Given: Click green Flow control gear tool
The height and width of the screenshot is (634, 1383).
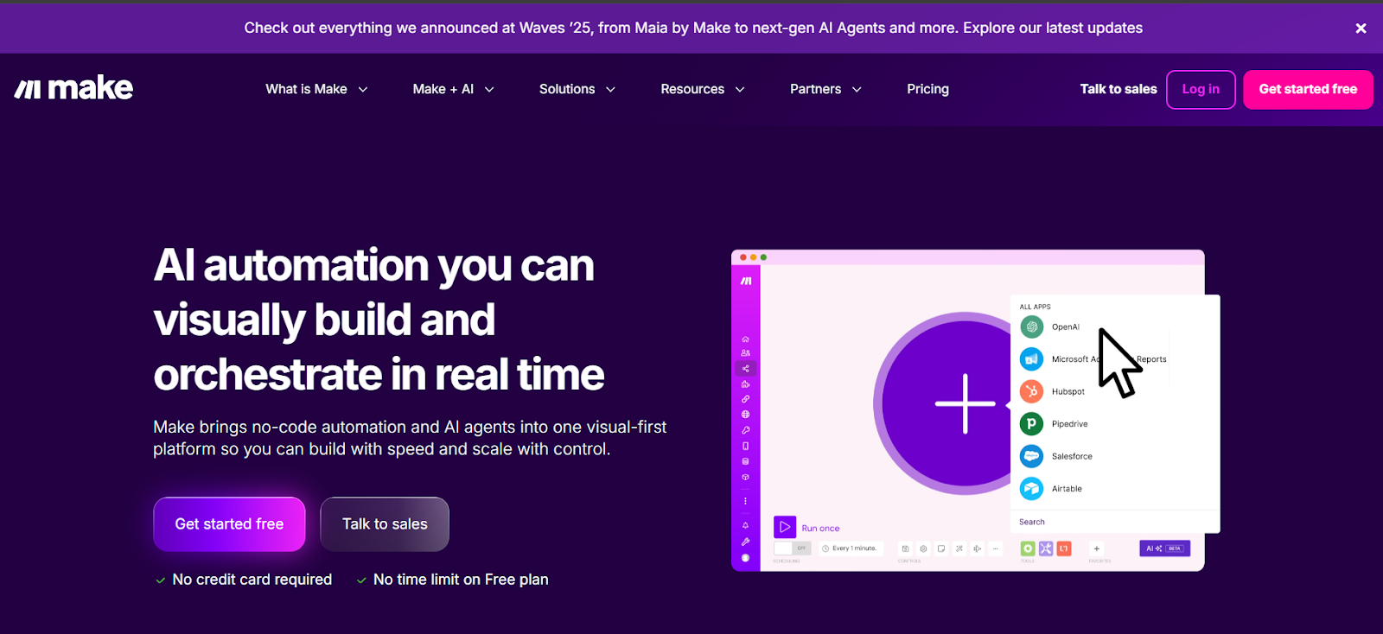Looking at the screenshot, I should coord(1028,548).
